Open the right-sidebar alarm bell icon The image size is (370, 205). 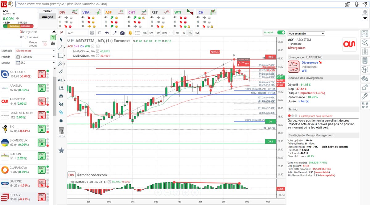[x=365, y=87]
